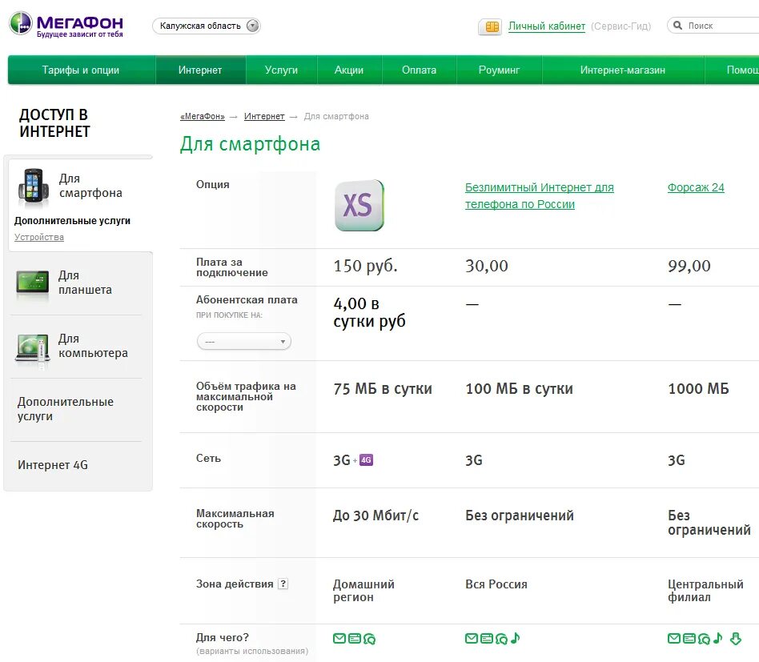The width and height of the screenshot is (759, 662).
Task: Click music note icon in Форсаж 24 column
Action: tap(718, 638)
